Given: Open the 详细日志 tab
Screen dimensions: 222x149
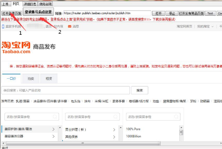Looking at the screenshot, I should click(30, 4).
